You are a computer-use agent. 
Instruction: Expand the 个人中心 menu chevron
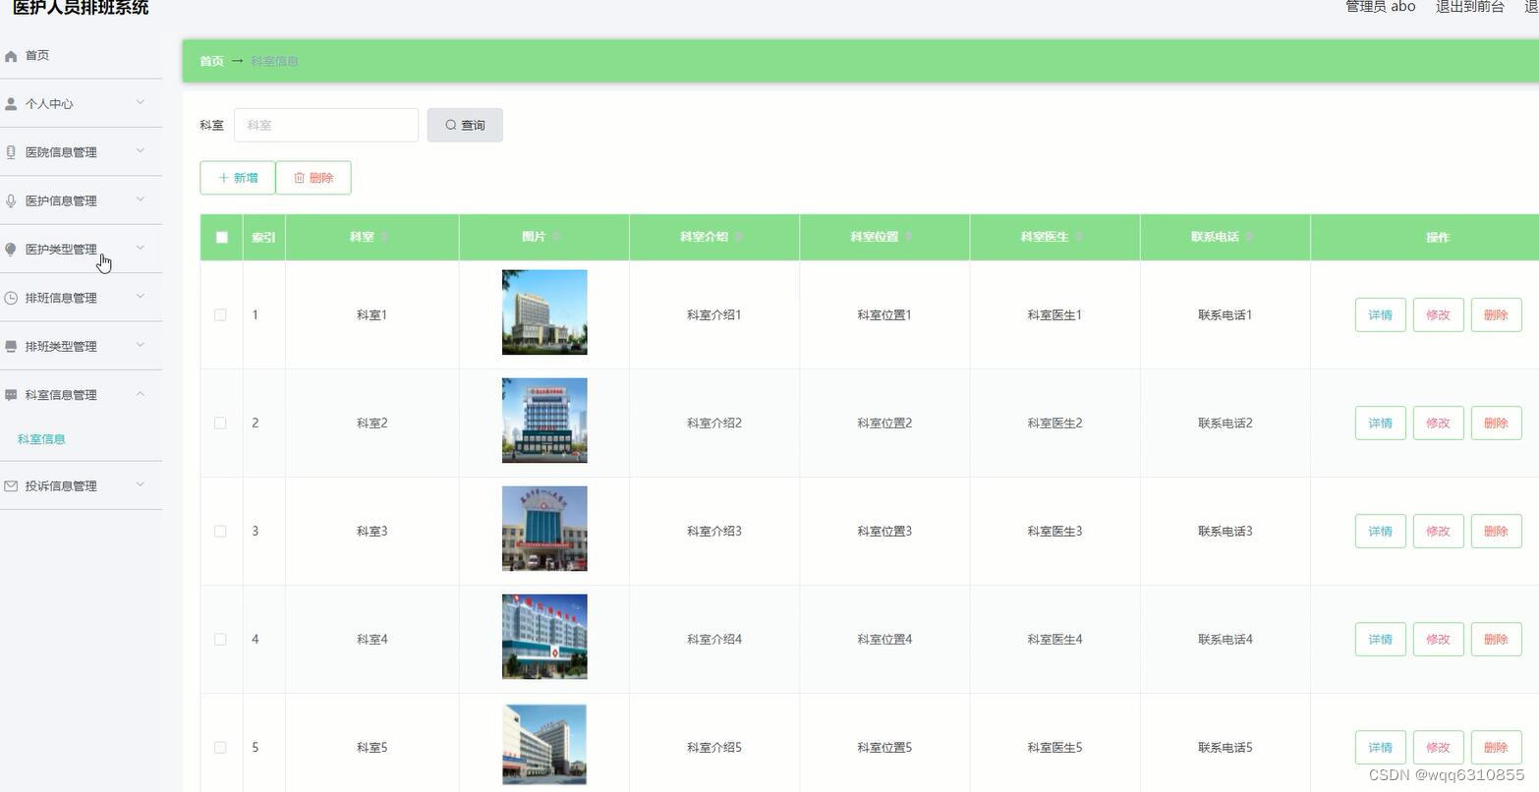[141, 102]
